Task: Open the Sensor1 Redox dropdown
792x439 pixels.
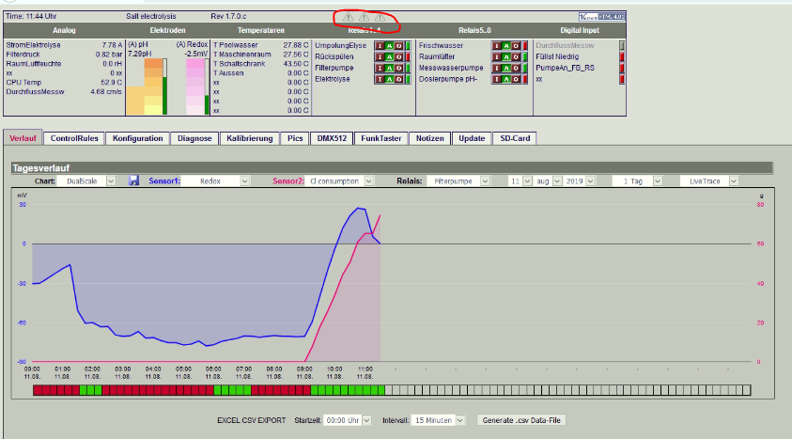Action: click(215, 180)
